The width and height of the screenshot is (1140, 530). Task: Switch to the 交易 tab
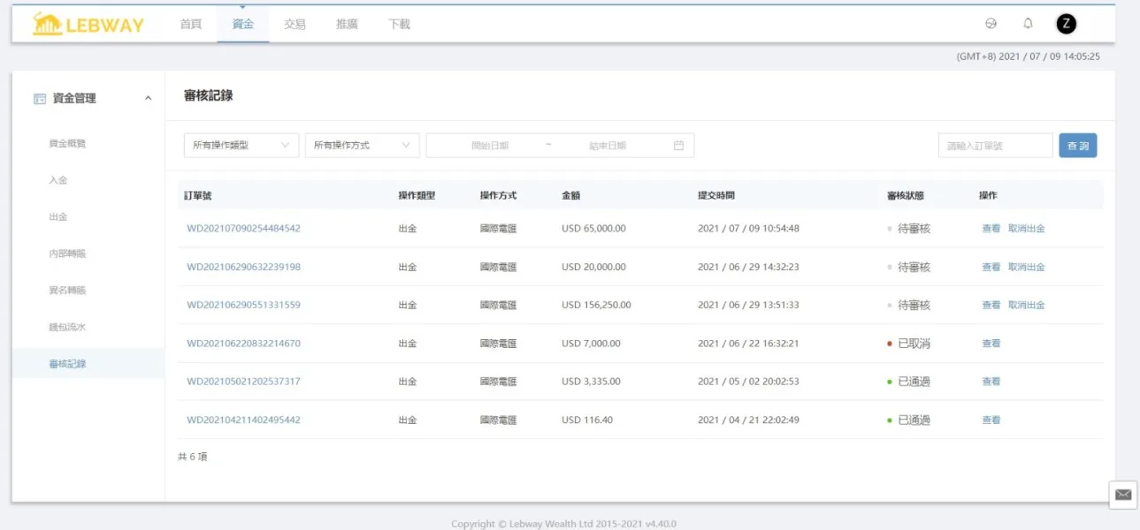295,25
